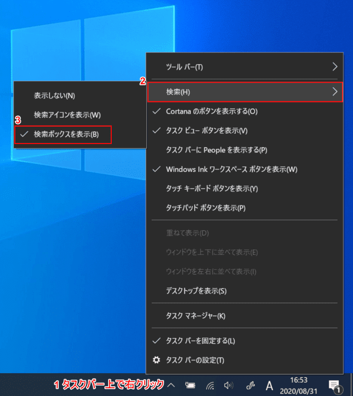
Task: Enable タスク バーに People を表示する(P)
Action: [245, 150]
